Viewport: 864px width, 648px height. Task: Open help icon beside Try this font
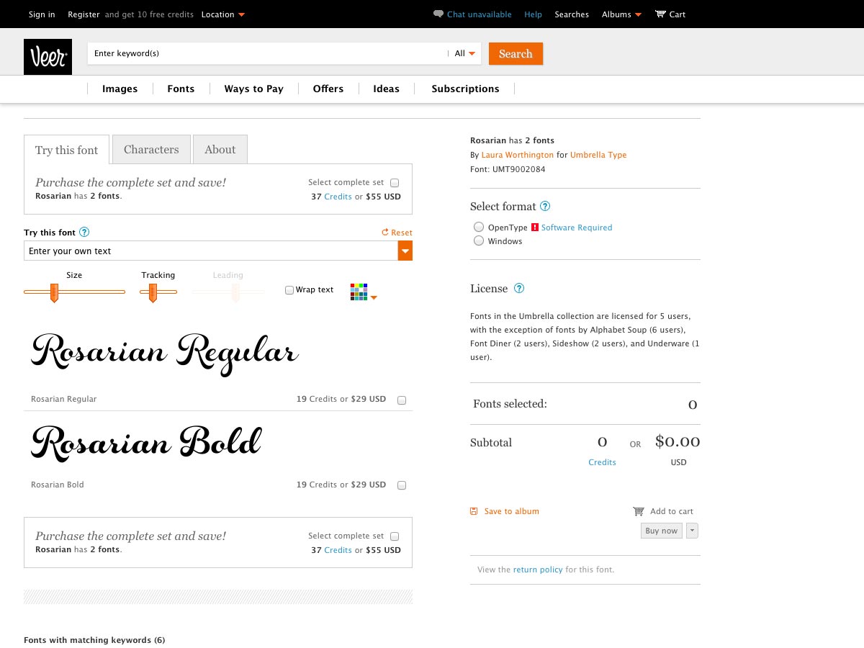point(84,233)
